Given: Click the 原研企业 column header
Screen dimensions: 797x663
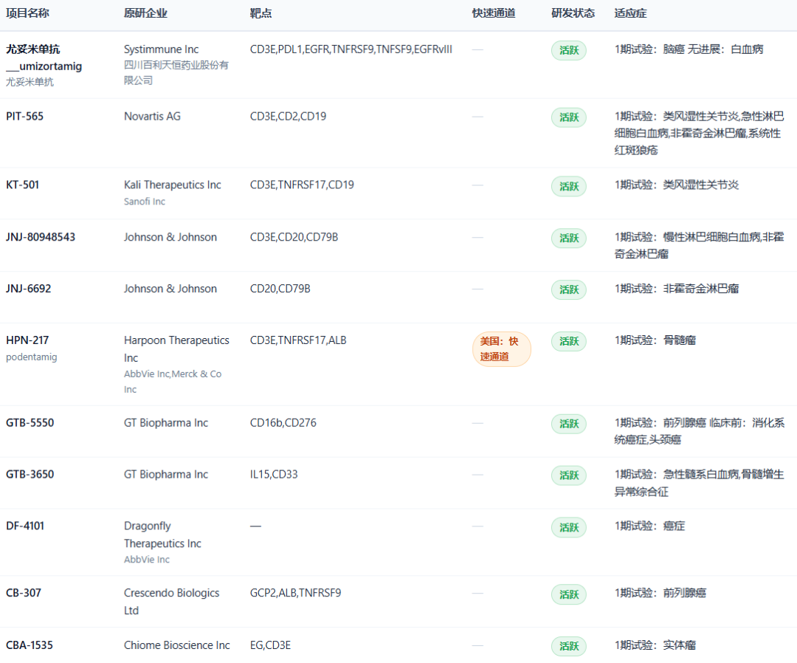Looking at the screenshot, I should pos(145,13).
